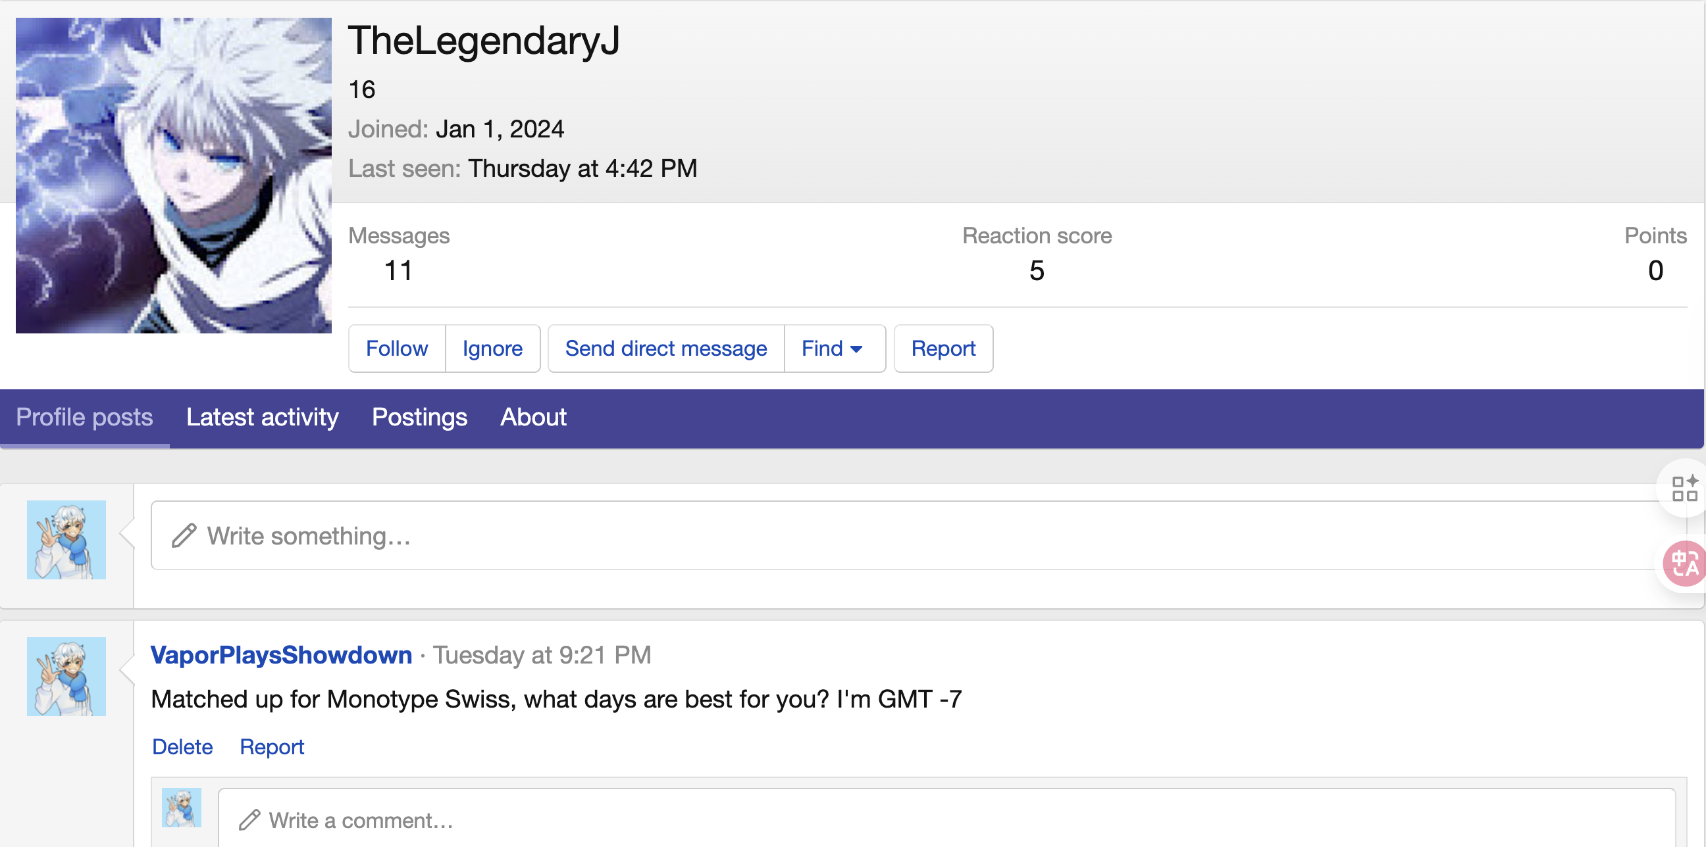The image size is (1706, 847).
Task: Open the About tab
Action: point(533,418)
